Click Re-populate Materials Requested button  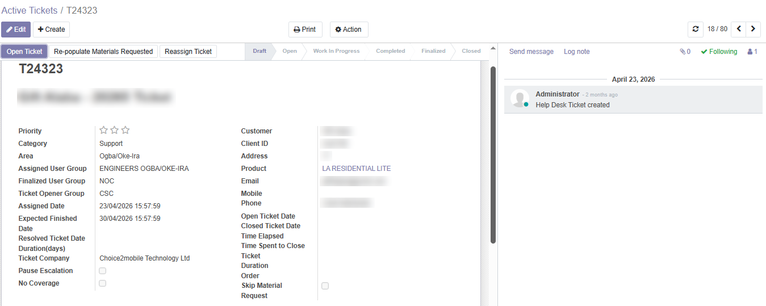(103, 52)
